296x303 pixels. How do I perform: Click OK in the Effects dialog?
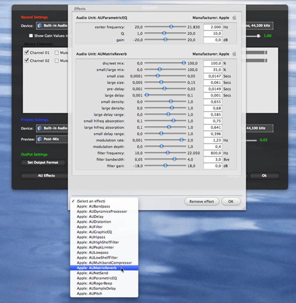[231, 201]
